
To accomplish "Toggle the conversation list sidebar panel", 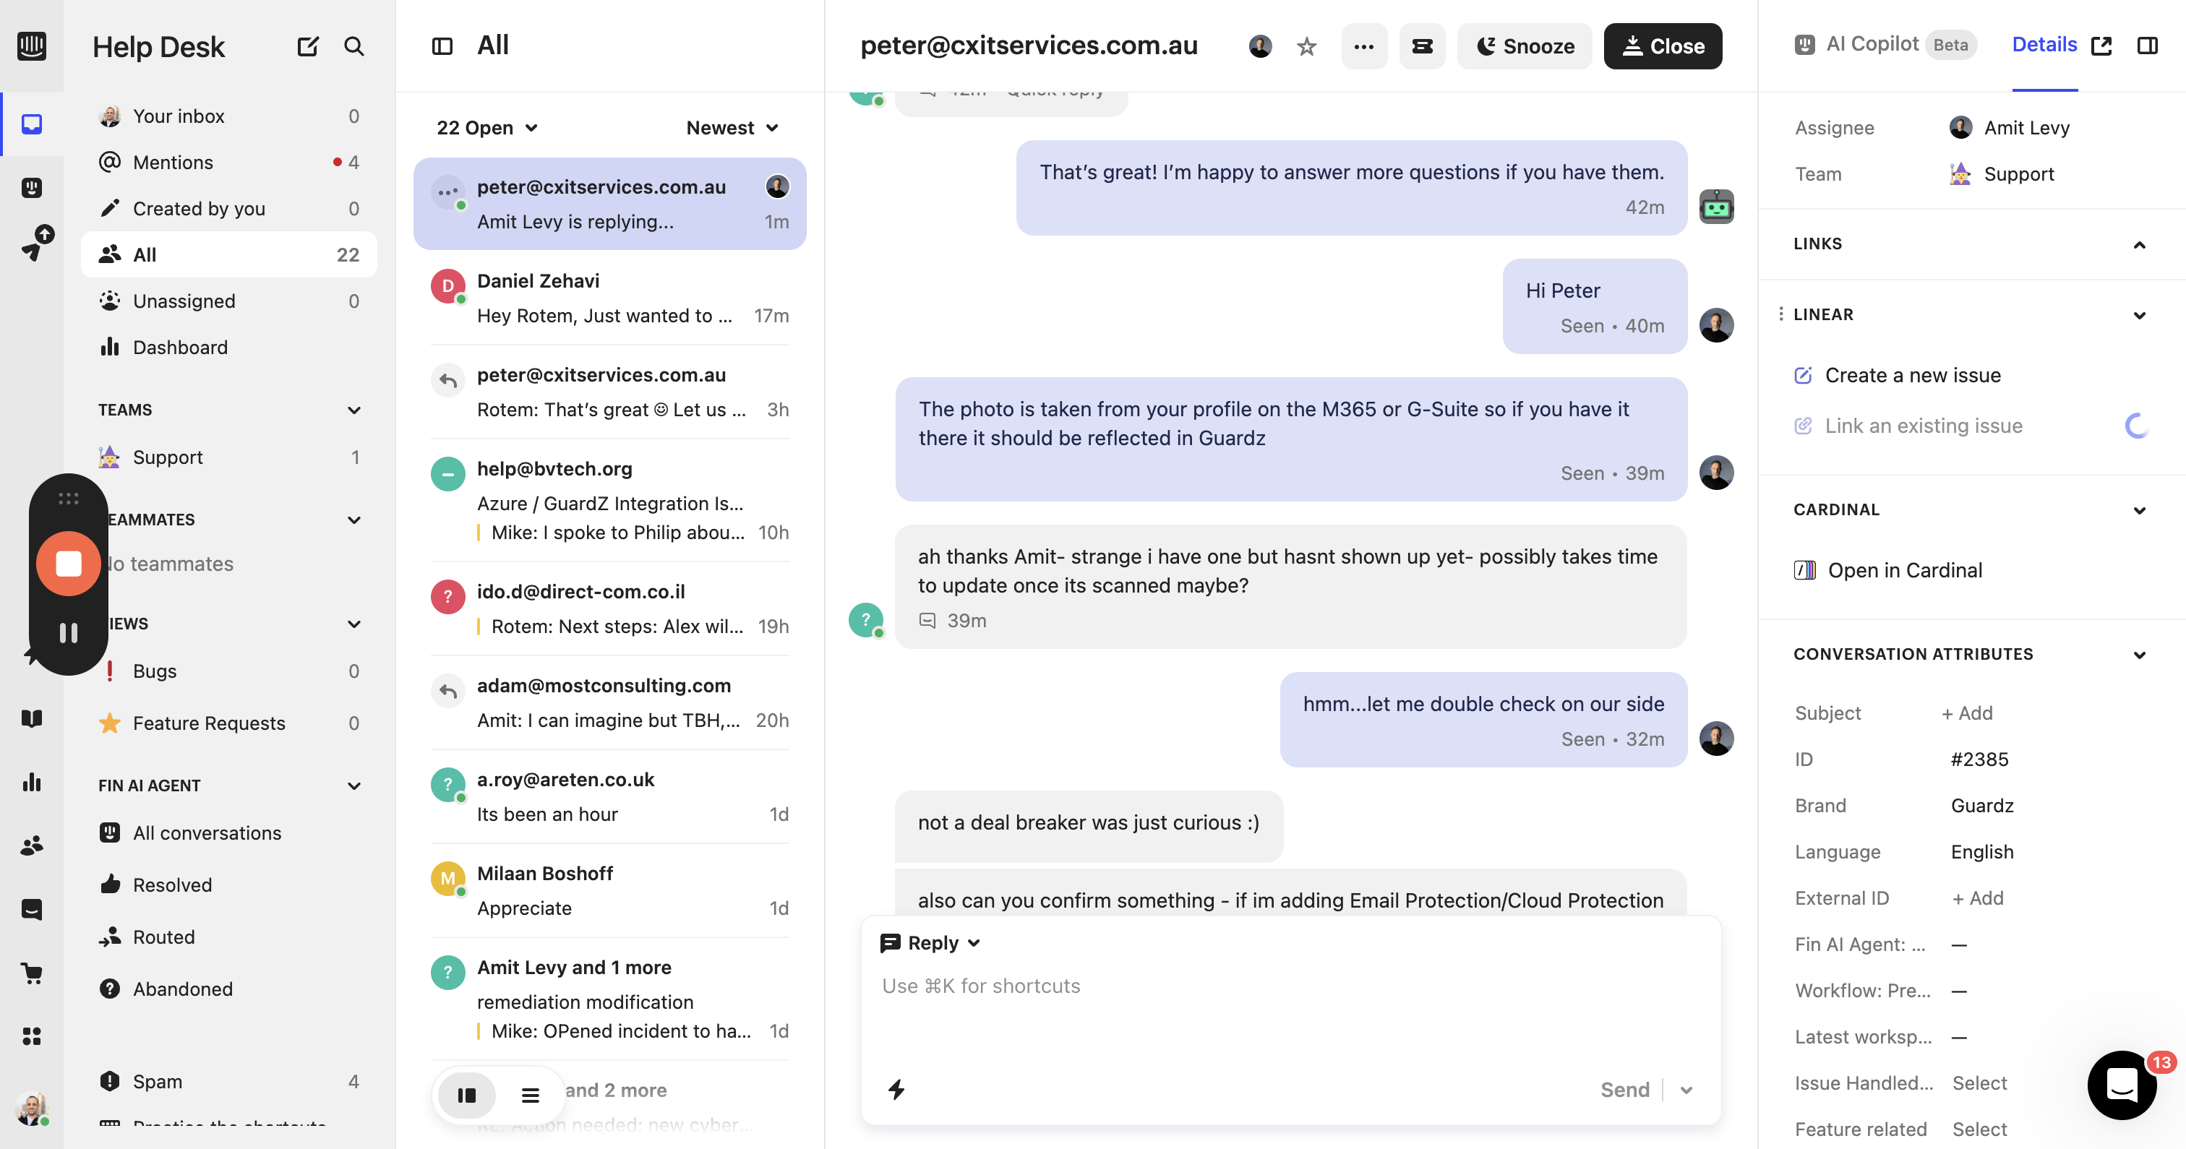I will coord(442,46).
